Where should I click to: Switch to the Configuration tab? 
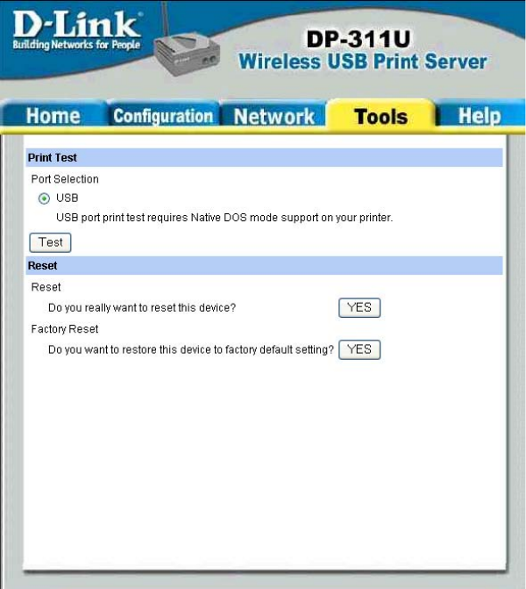(163, 115)
